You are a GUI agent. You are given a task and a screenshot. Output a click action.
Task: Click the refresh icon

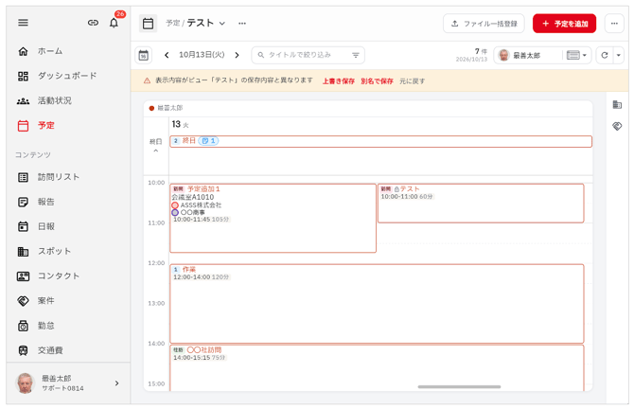(x=605, y=56)
